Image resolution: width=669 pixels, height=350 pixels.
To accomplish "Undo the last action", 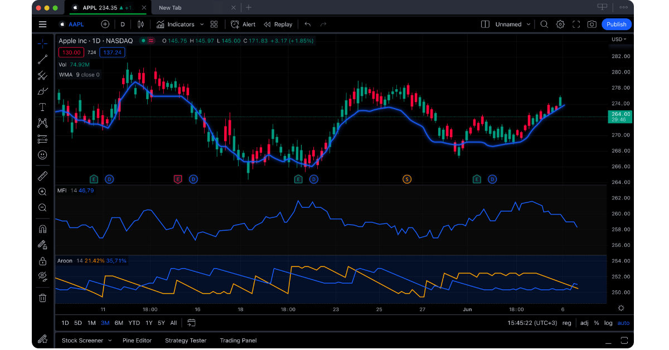I will (308, 25).
